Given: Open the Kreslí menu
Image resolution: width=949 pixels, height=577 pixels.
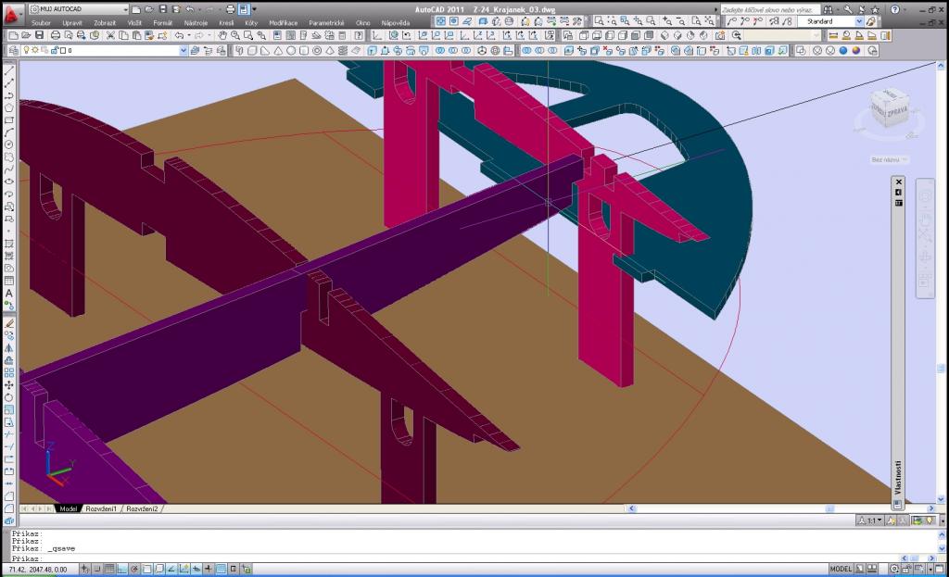Looking at the screenshot, I should pos(226,21).
